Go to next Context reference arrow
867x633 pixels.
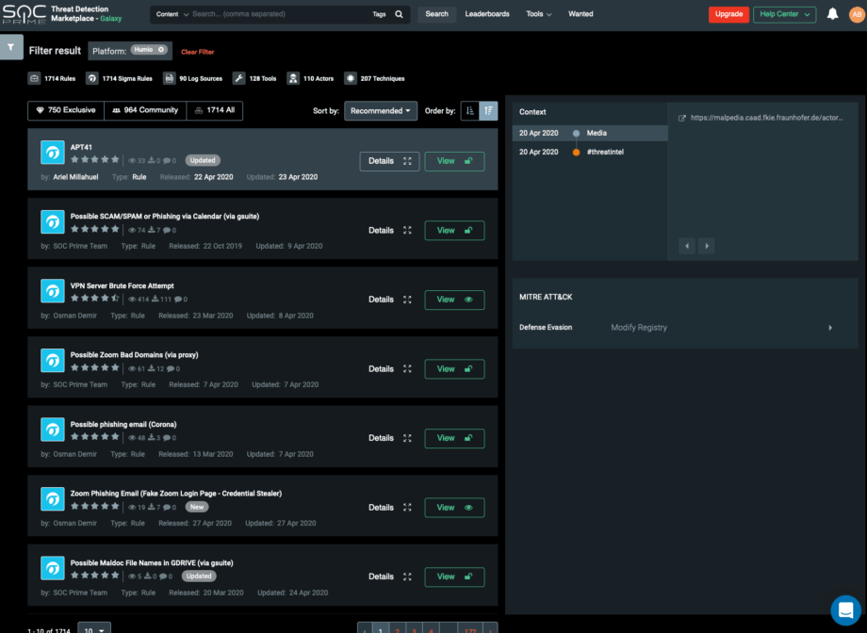(x=707, y=246)
